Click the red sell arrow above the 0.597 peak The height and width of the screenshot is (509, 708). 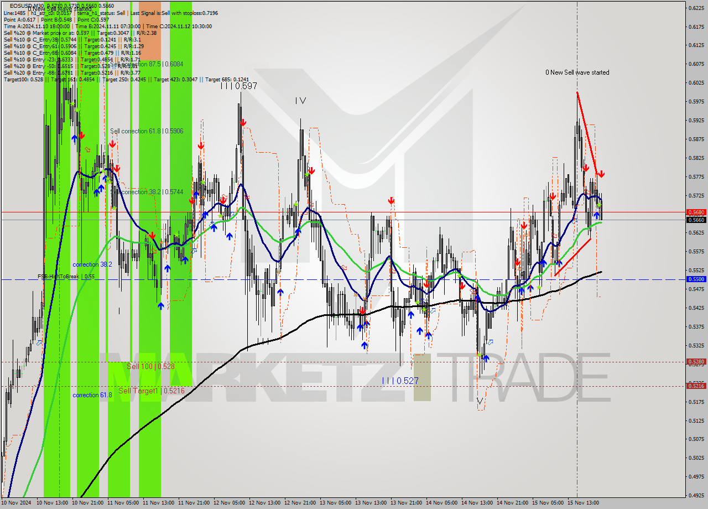click(x=243, y=123)
